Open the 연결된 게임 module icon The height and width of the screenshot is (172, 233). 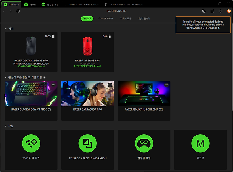point(144,144)
